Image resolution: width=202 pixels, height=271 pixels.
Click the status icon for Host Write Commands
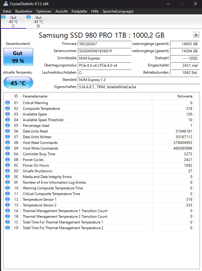pos(7,148)
